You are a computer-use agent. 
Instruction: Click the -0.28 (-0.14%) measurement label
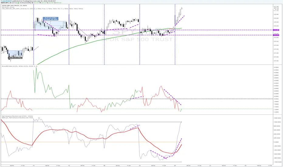pos(15,58)
